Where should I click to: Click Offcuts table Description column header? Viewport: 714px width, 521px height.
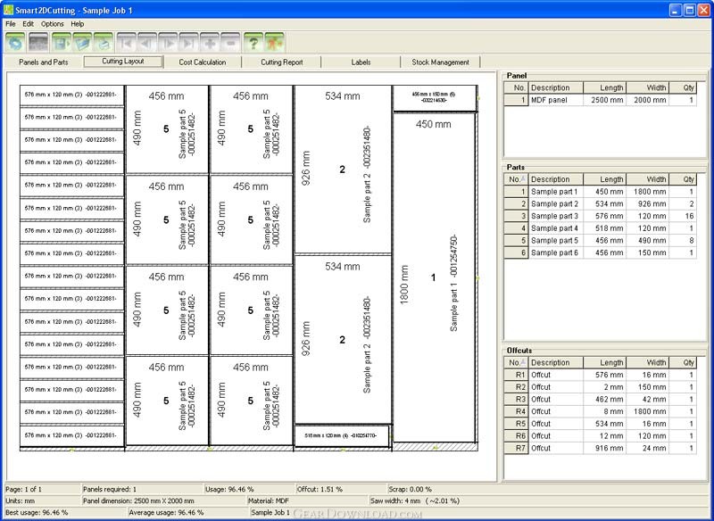[555, 363]
